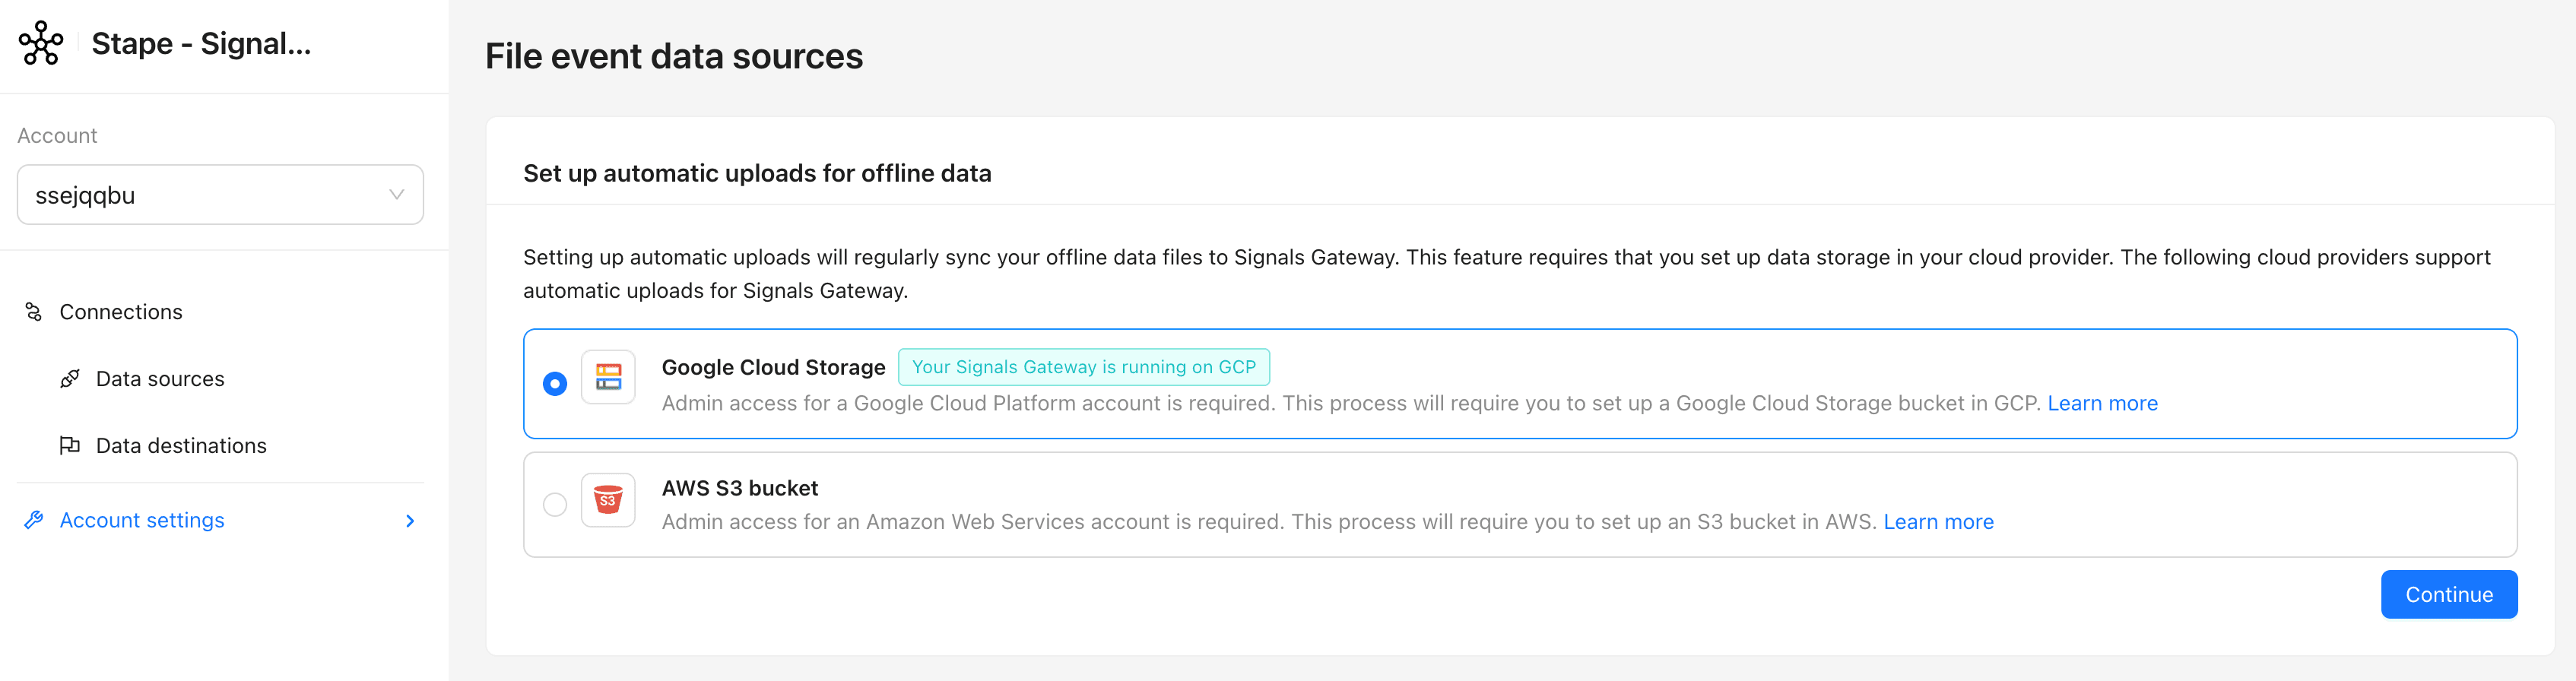This screenshot has width=2576, height=681.
Task: Click the Connections sidebar icon
Action: click(x=33, y=312)
